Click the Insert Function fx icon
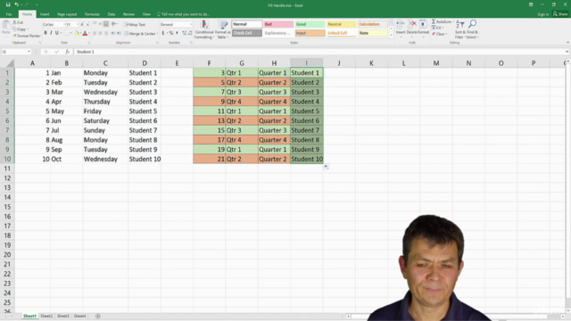This screenshot has width=571, height=321. (x=67, y=52)
